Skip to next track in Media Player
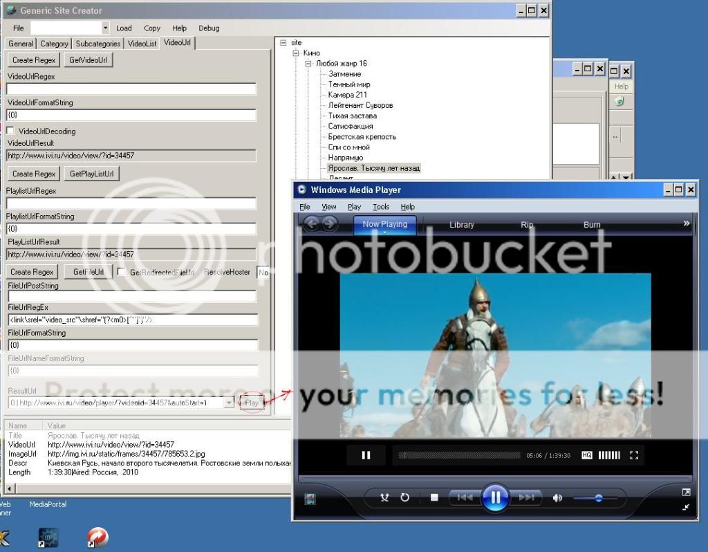The height and width of the screenshot is (552, 708). (525, 497)
